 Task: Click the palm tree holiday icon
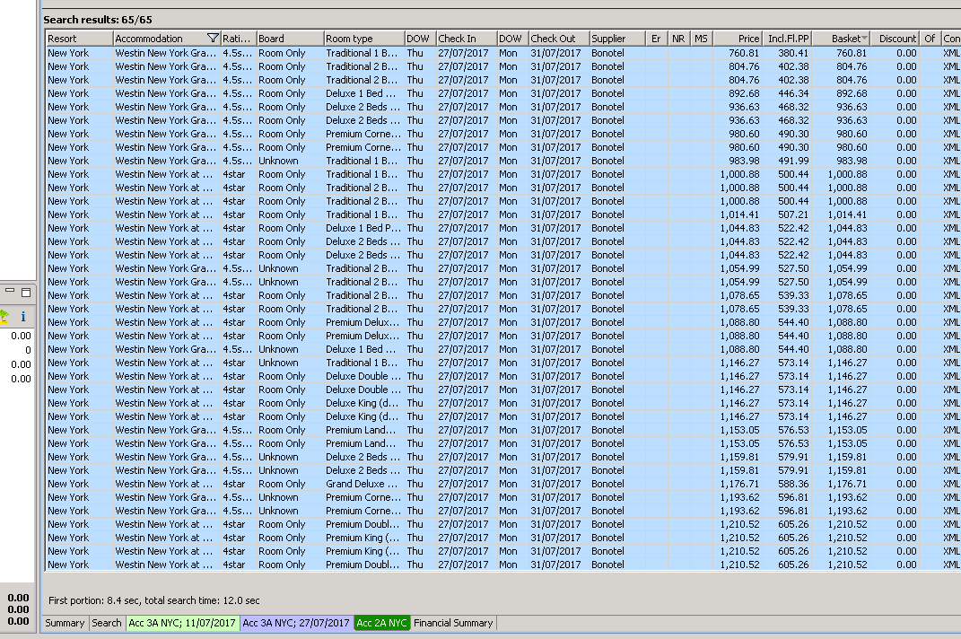4,317
